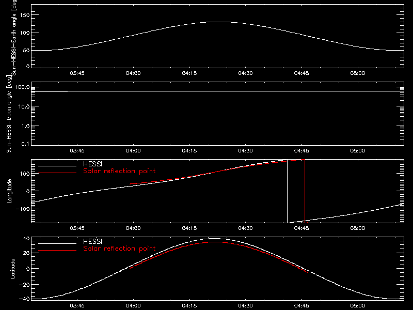Pick 04:00 label under Moon angle plot
This screenshot has height=310, width=413.
click(x=133, y=150)
